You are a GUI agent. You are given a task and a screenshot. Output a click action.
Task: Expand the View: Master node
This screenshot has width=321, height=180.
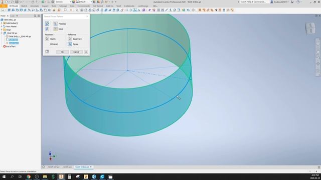[x=2, y=26]
